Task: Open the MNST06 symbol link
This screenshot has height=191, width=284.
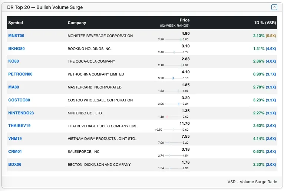Action: pos(16,36)
